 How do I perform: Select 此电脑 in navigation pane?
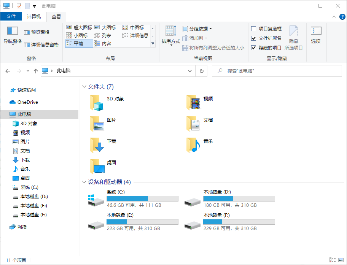[x=40, y=114]
